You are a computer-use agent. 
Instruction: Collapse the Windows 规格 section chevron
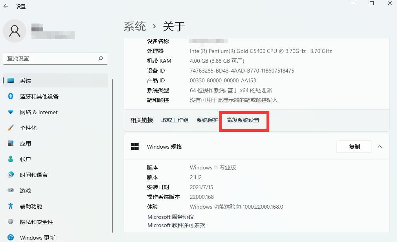(x=380, y=147)
